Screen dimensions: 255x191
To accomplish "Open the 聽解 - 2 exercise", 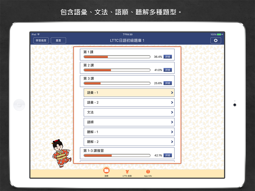I will tap(129, 142).
